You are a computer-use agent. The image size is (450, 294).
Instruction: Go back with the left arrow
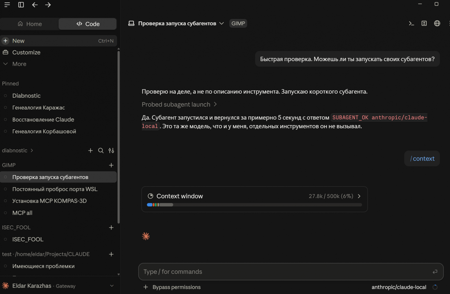point(35,5)
